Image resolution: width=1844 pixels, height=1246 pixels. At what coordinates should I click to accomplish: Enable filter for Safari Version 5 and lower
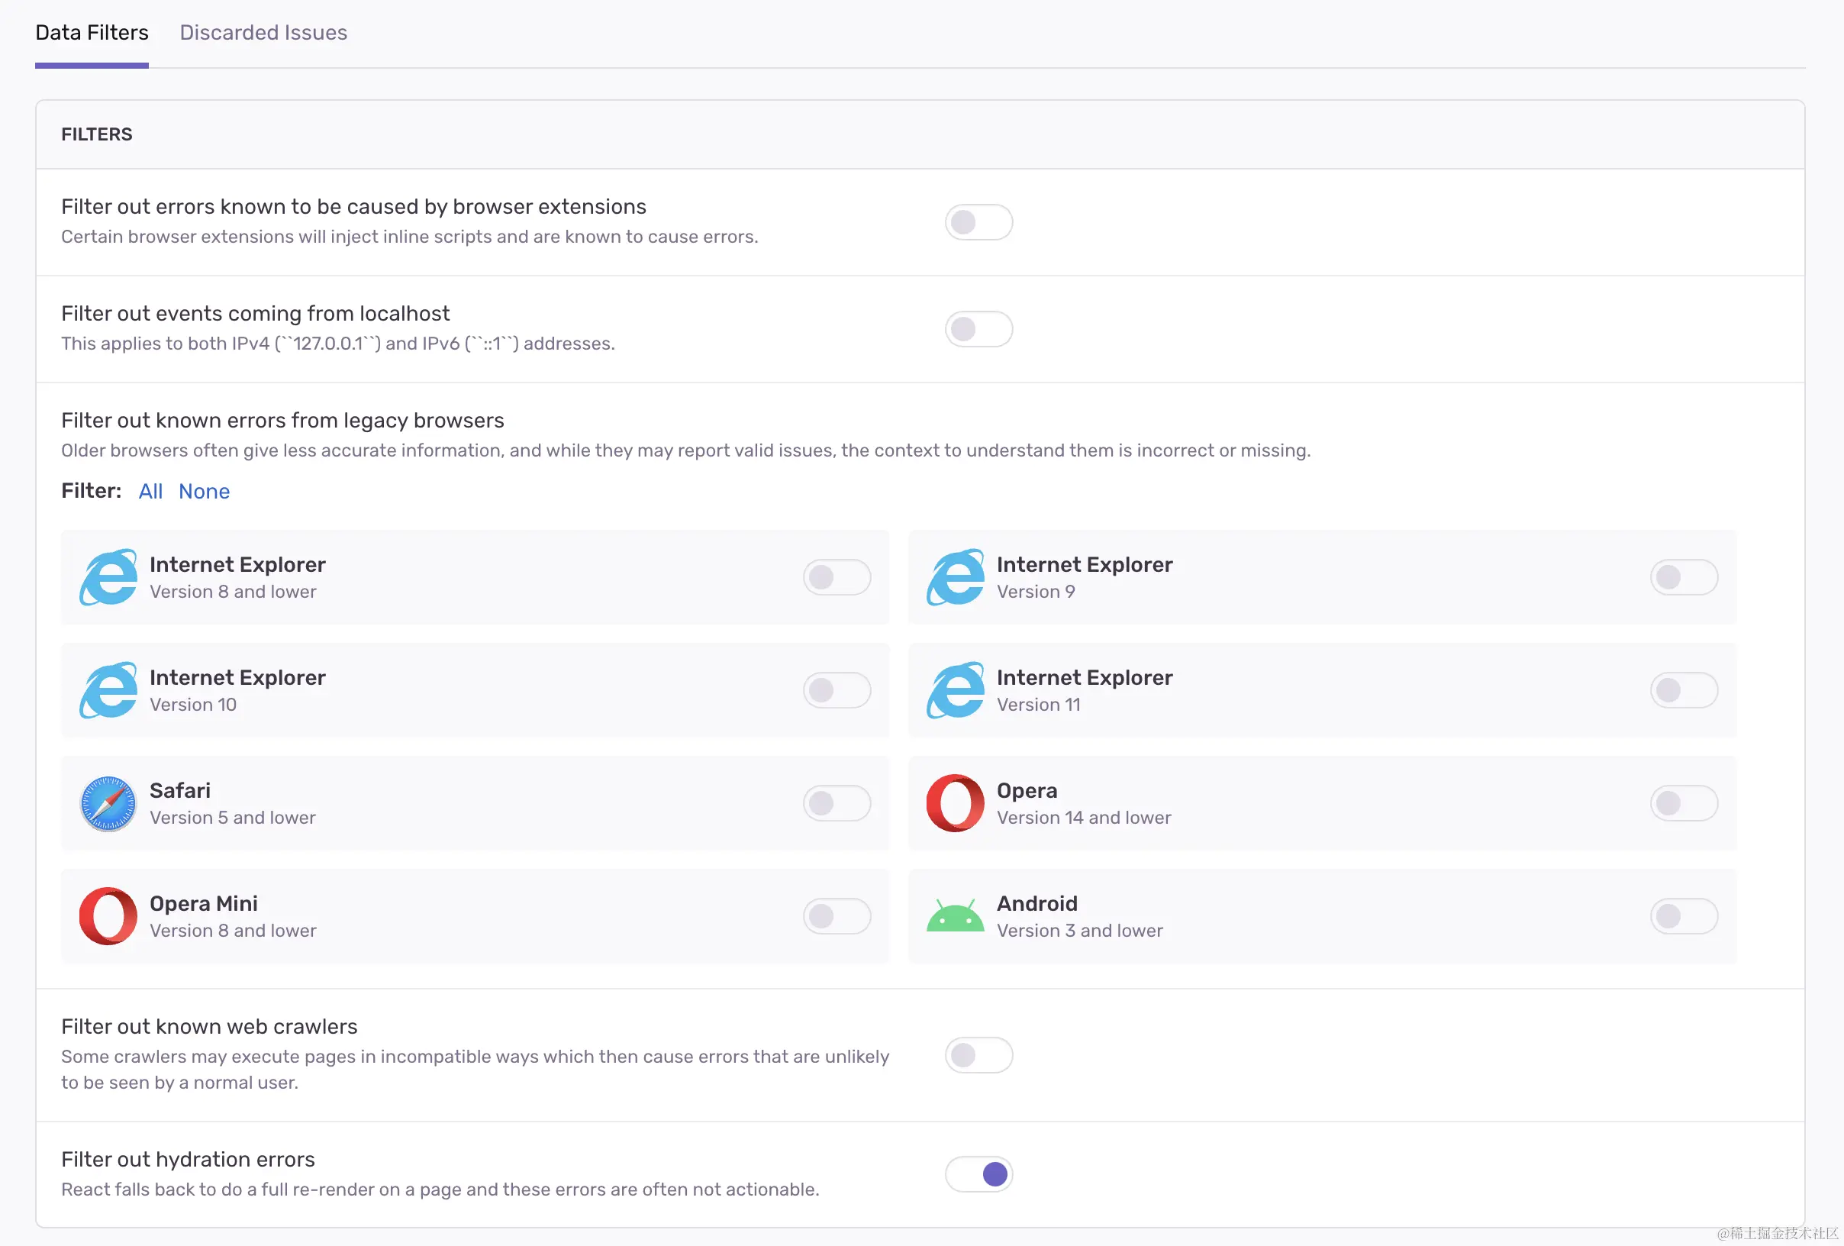click(x=837, y=803)
